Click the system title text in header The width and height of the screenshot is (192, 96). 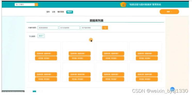click(145, 5)
